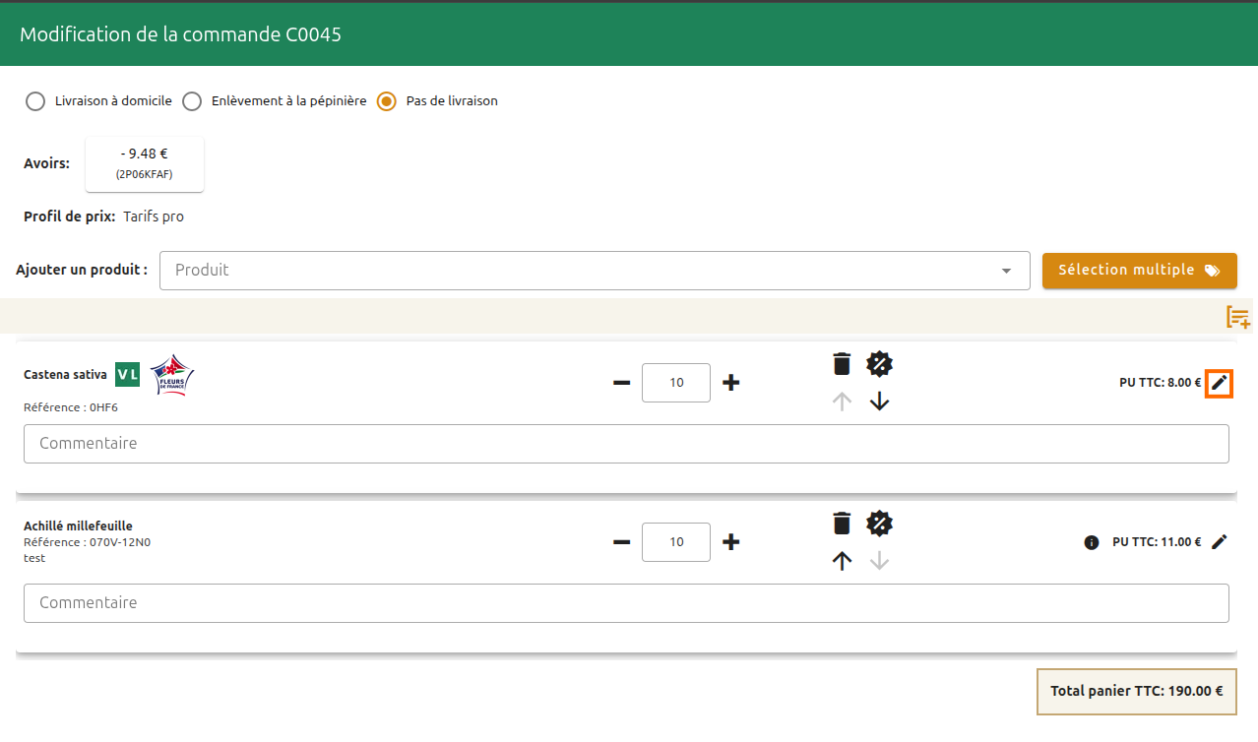Increase Achillé millefeuille quantity with plus

730,542
